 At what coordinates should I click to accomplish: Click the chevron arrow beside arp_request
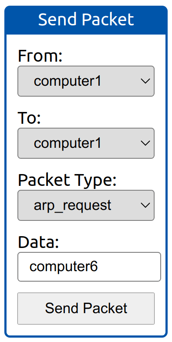[145, 206]
